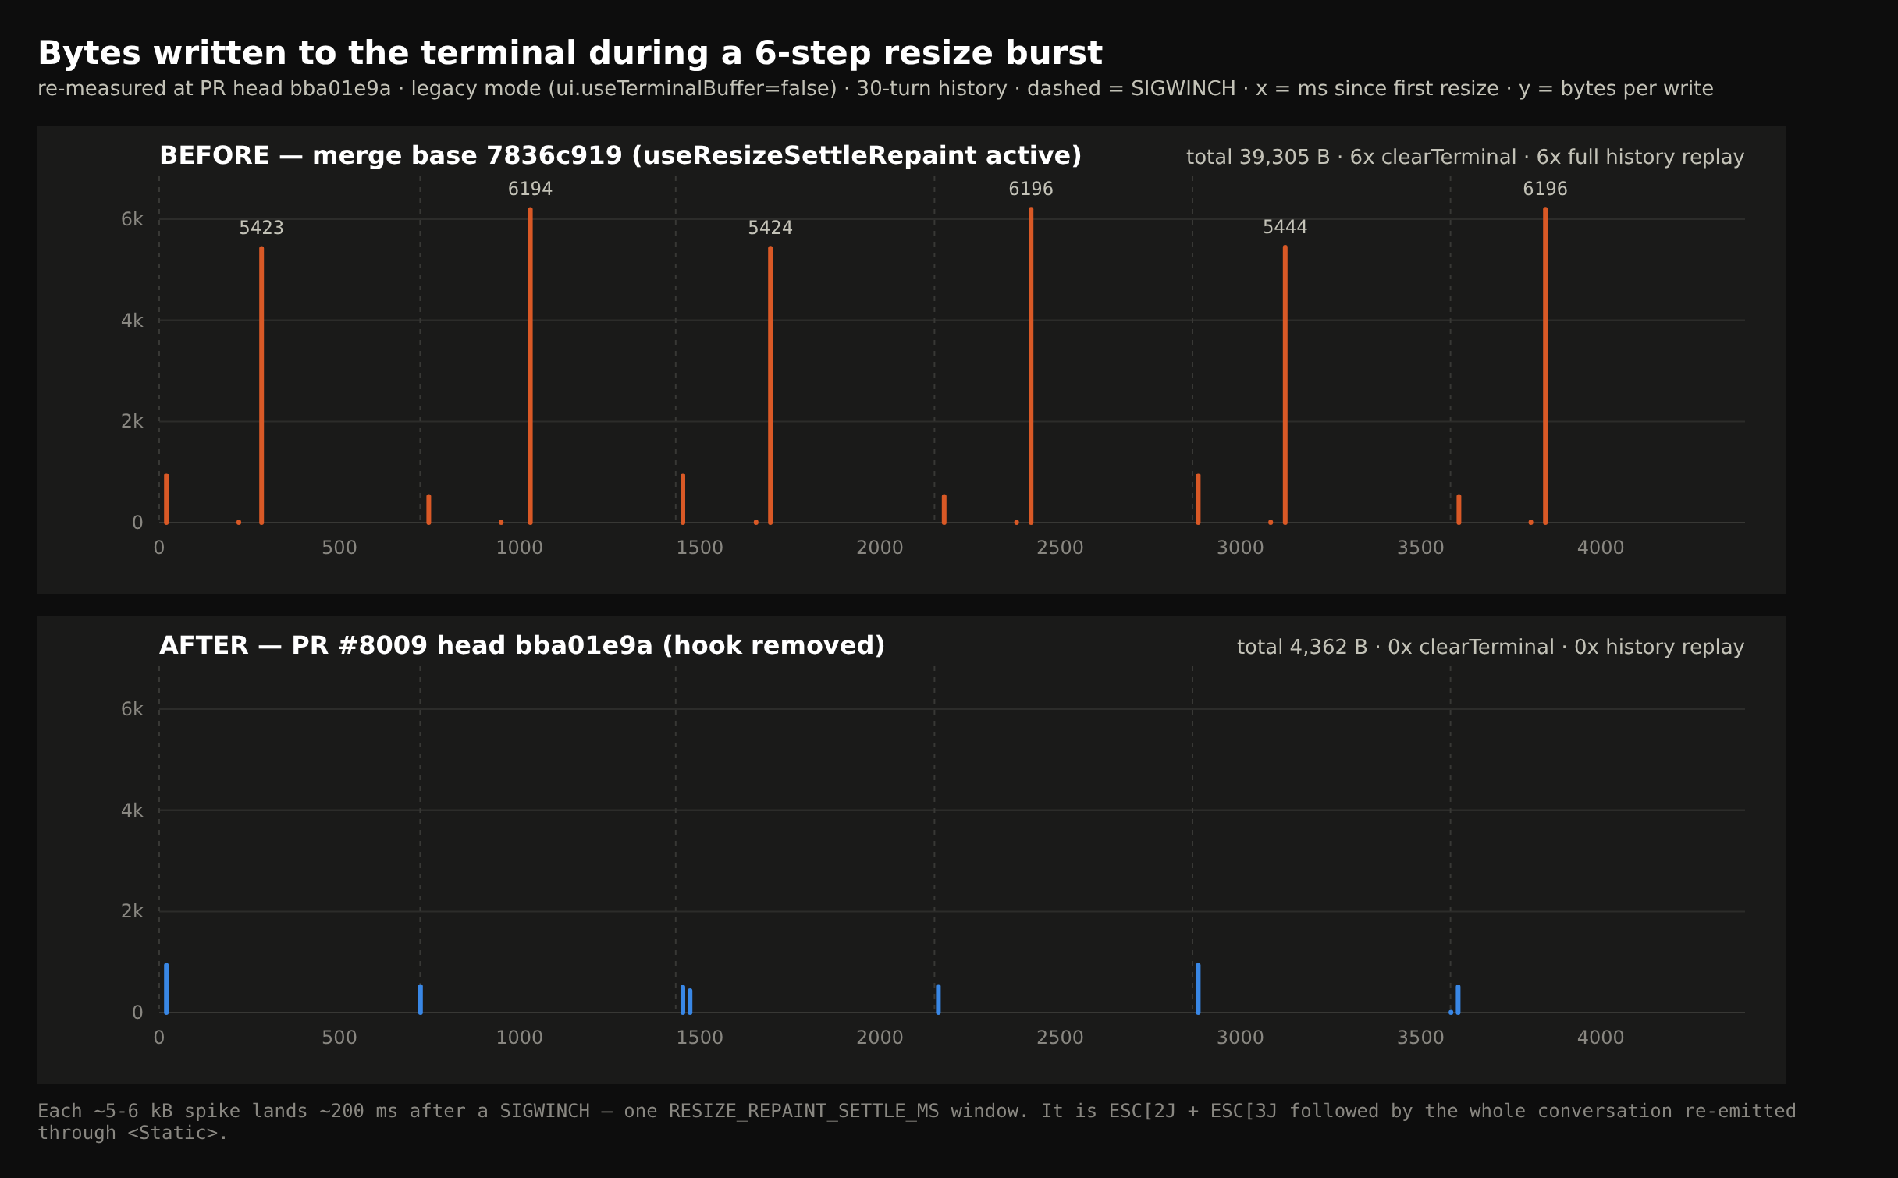Select the subtitle starting 're-measured at PR head'

tap(876, 89)
